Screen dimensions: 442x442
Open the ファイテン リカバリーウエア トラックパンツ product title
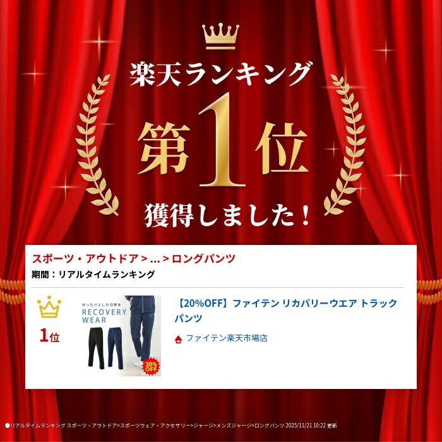[x=286, y=311]
